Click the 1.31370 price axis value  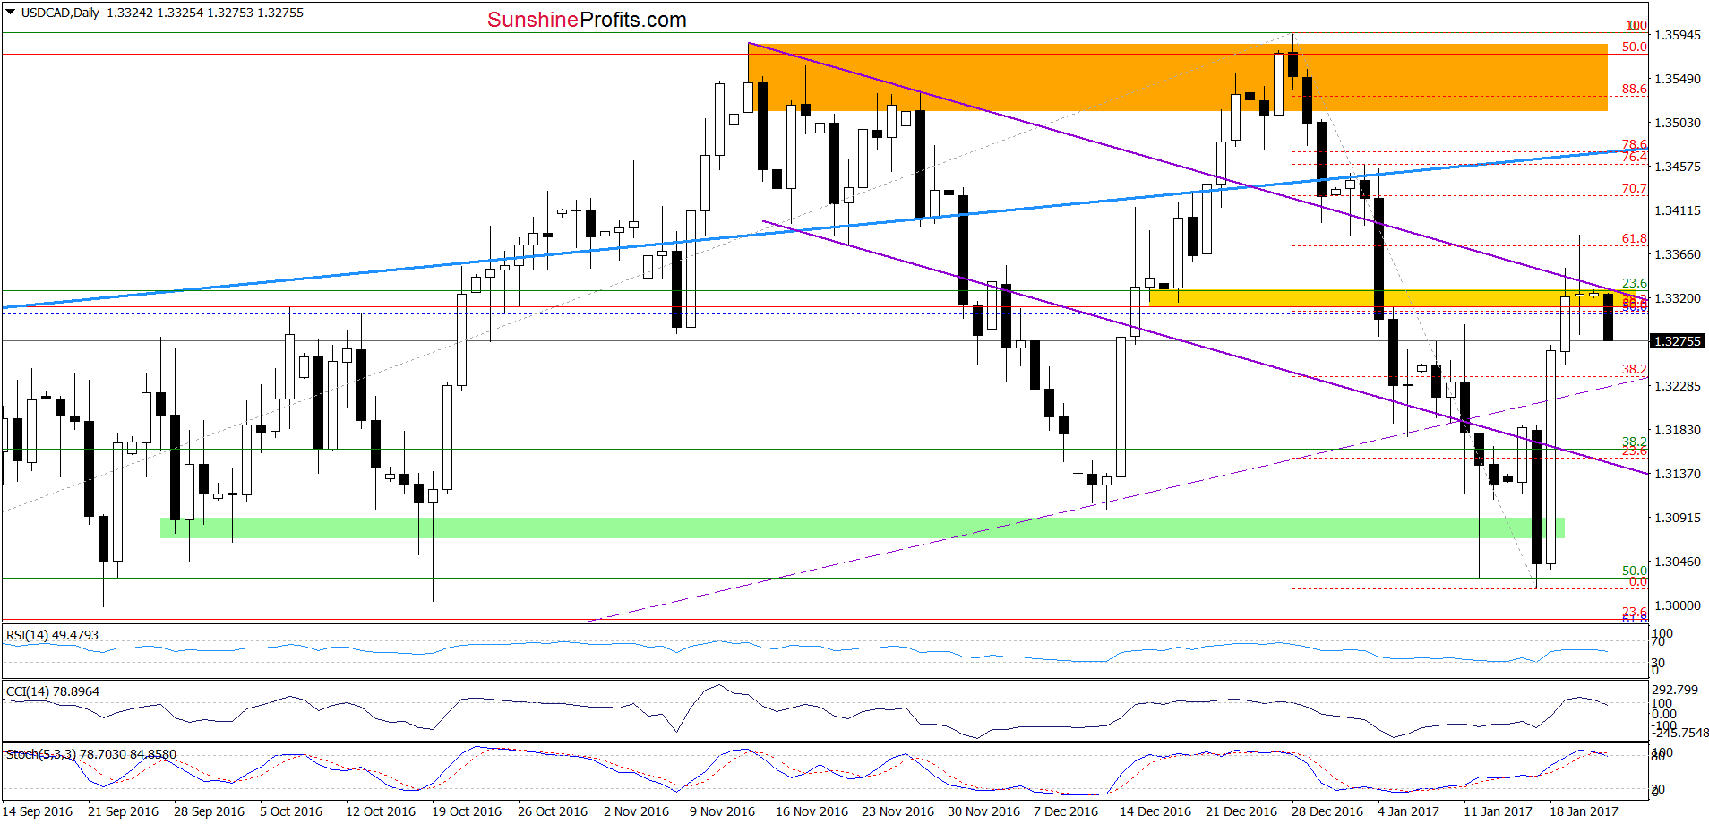tap(1677, 474)
